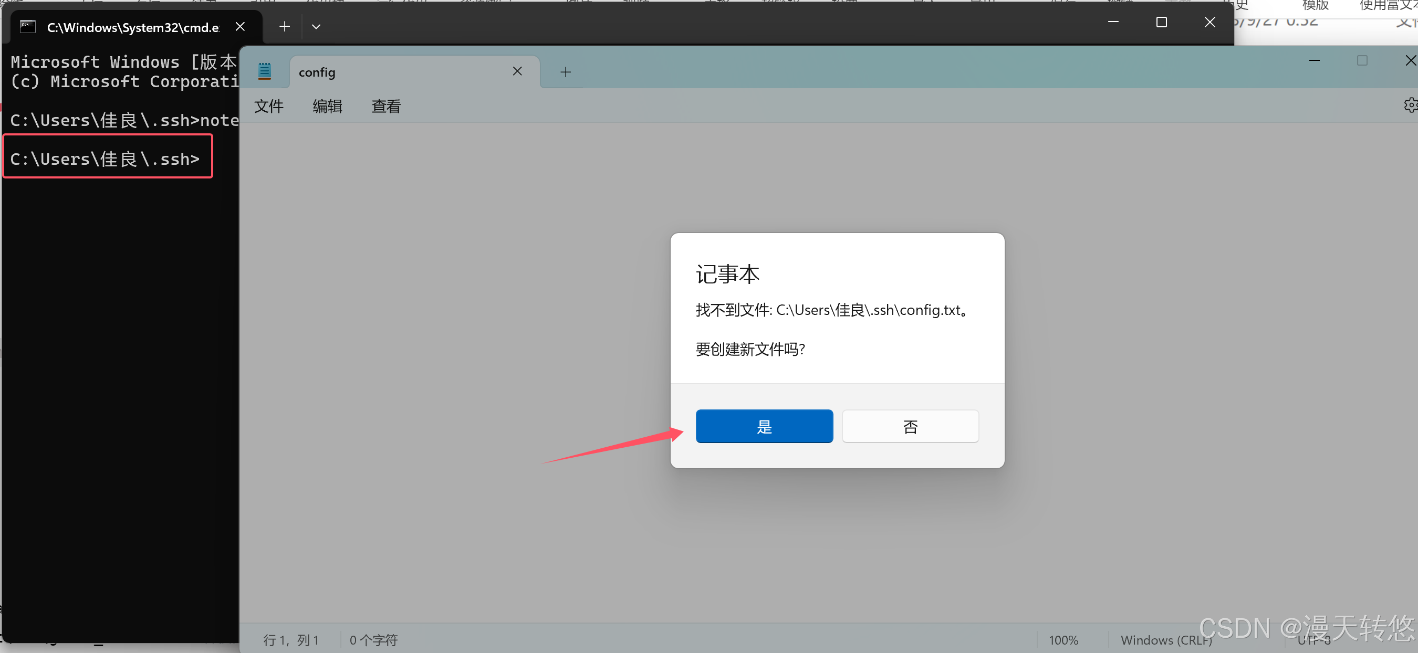
Task: Click 否 to decline creating file
Action: coord(910,426)
